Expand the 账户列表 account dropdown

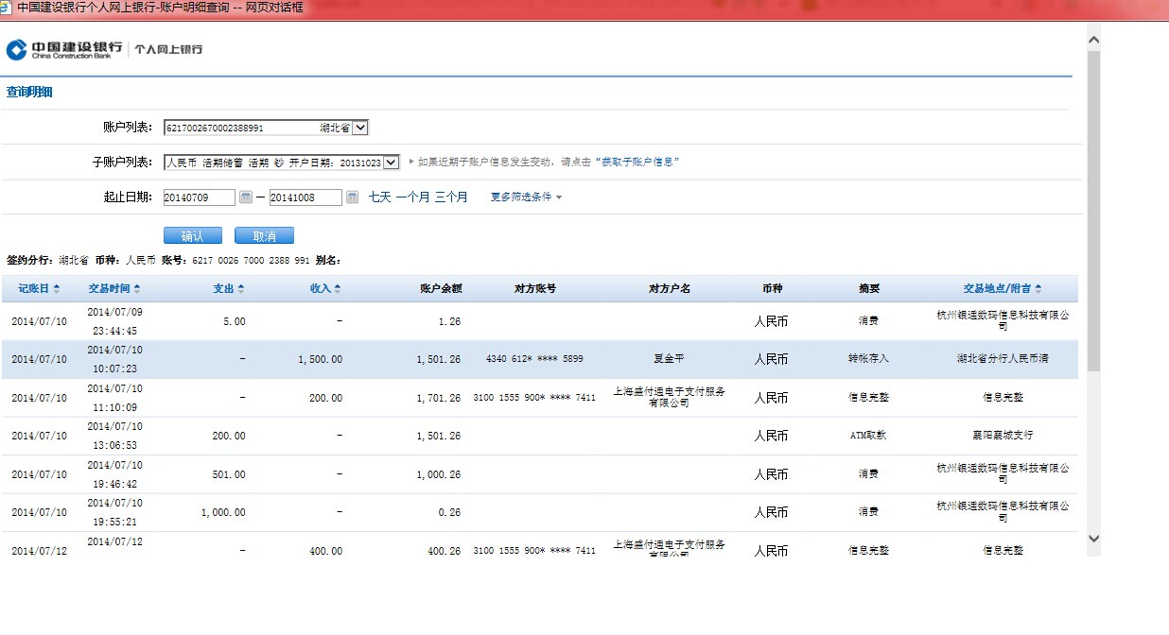[360, 128]
